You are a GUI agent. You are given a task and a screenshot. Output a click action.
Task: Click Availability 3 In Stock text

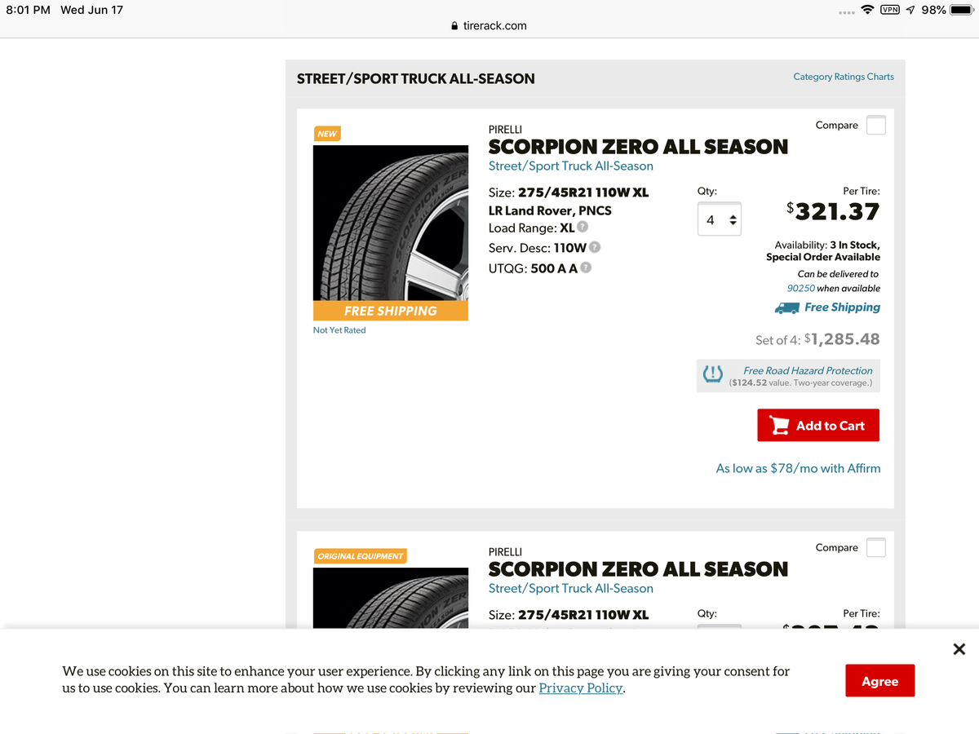(x=827, y=245)
